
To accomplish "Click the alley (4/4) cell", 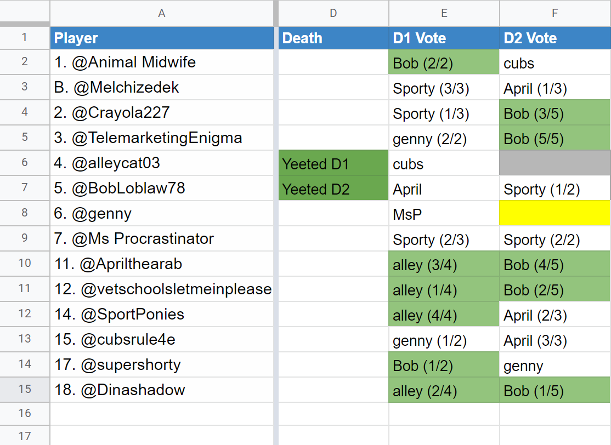I will (444, 314).
